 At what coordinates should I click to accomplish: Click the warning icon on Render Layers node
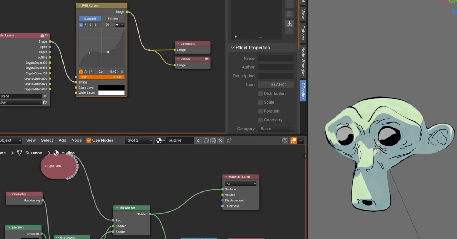click(42, 35)
